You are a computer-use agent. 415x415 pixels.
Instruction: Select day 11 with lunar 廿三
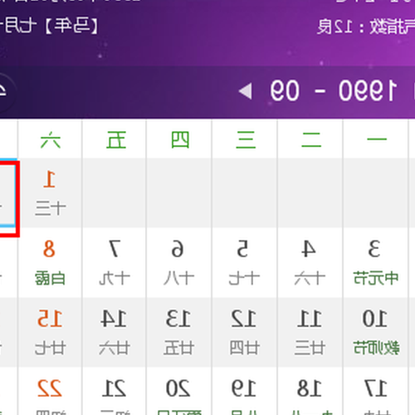(310, 333)
